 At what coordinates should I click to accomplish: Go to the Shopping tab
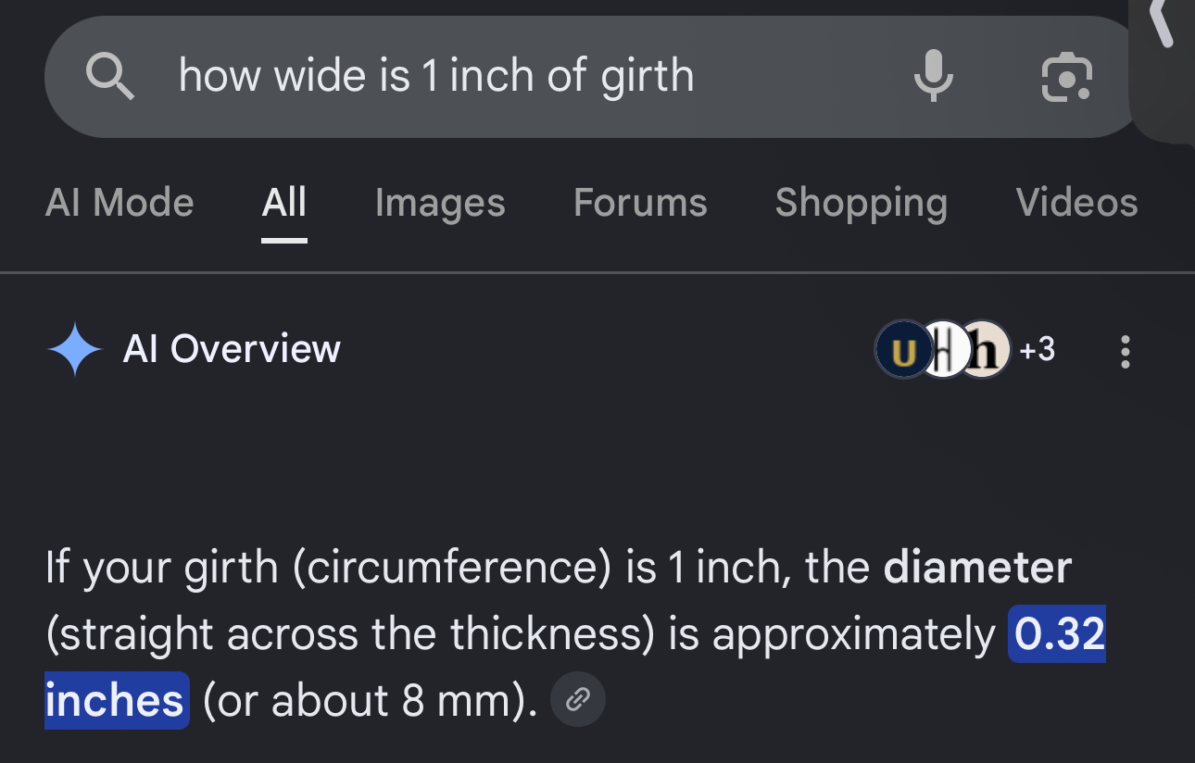click(862, 202)
